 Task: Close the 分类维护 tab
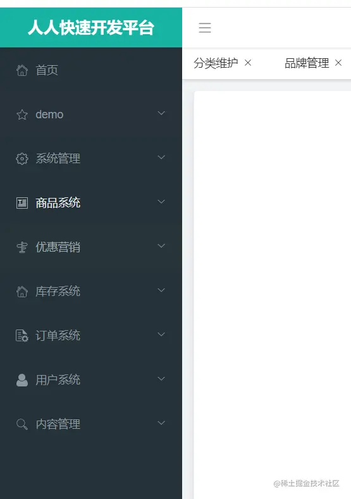(248, 63)
